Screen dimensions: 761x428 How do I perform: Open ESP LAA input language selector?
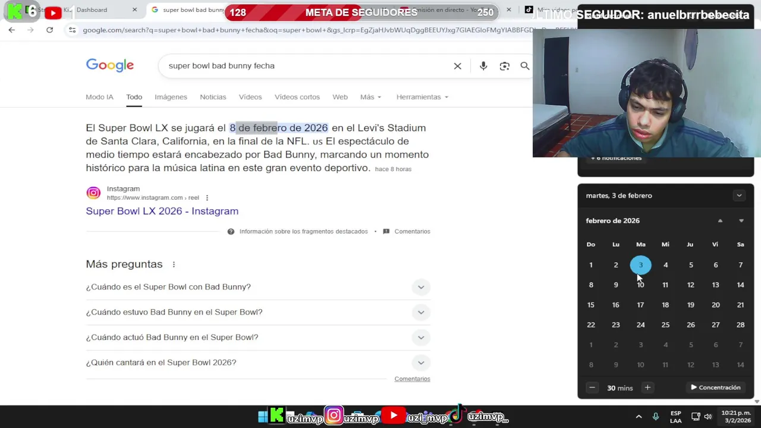pyautogui.click(x=676, y=417)
